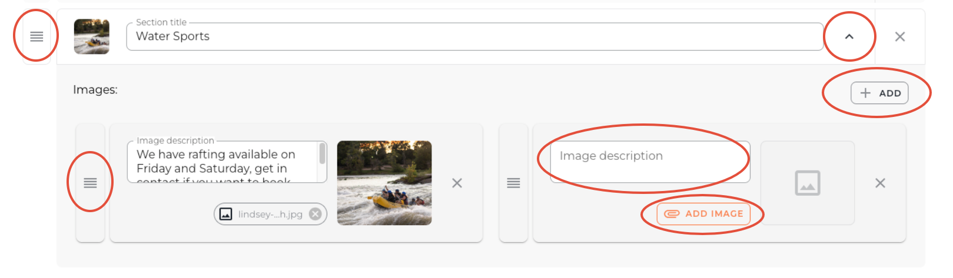Click the Water Sports section thumbnail
Screen dimensions: 953x278
tap(91, 36)
